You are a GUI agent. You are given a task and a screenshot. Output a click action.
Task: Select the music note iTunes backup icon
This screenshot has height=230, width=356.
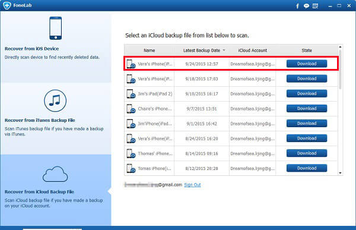tap(55, 101)
